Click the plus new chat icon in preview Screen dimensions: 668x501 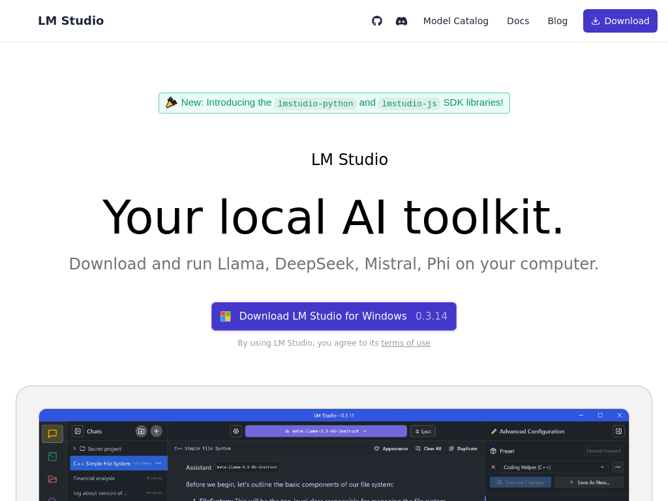coord(157,431)
